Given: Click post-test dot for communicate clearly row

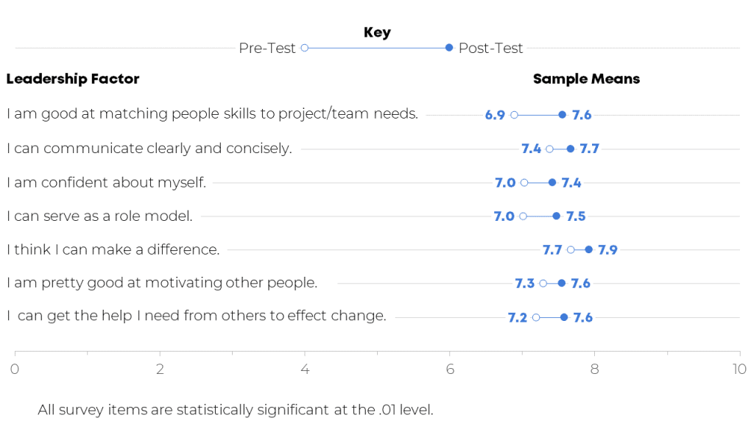Looking at the screenshot, I should click(570, 149).
